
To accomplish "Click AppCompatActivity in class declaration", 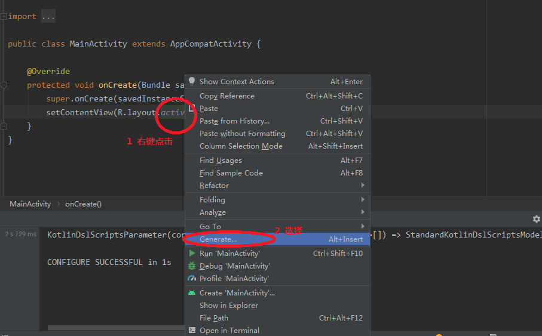I will click(x=210, y=44).
